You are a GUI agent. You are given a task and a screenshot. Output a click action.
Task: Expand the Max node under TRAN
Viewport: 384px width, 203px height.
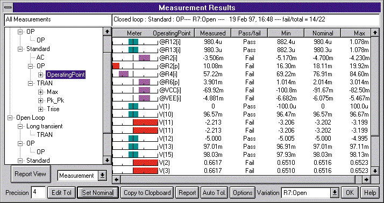[x=41, y=92]
